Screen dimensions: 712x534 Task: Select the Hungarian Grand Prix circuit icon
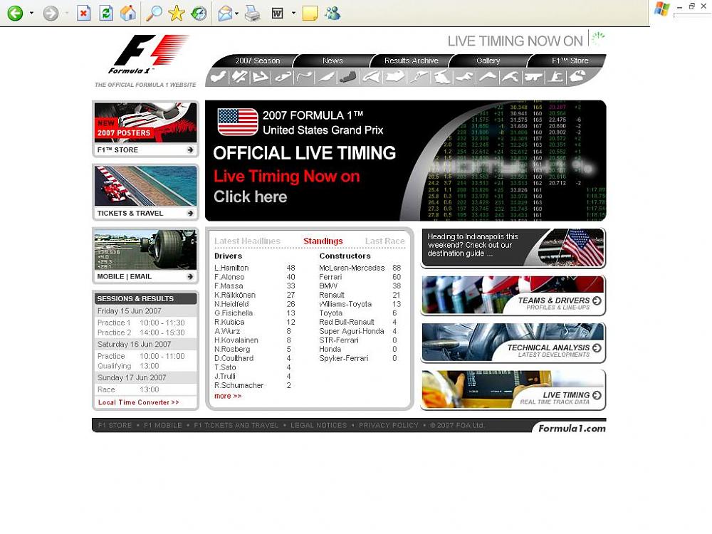[x=442, y=77]
